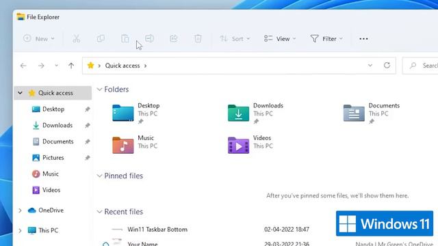The width and height of the screenshot is (438, 246).
Task: Click the Paste clipboard icon
Action: 125,38
